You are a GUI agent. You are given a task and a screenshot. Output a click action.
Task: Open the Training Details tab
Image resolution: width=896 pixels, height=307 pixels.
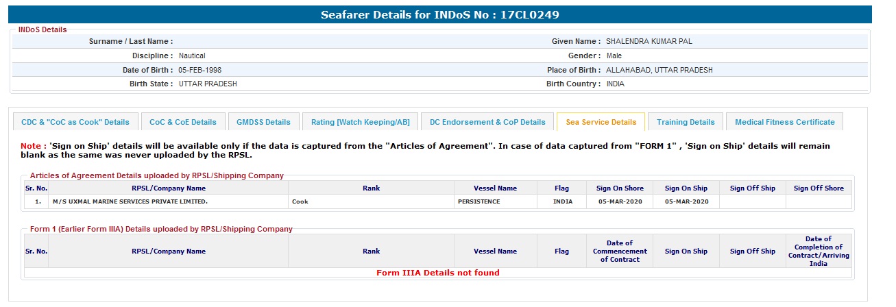[686, 122]
